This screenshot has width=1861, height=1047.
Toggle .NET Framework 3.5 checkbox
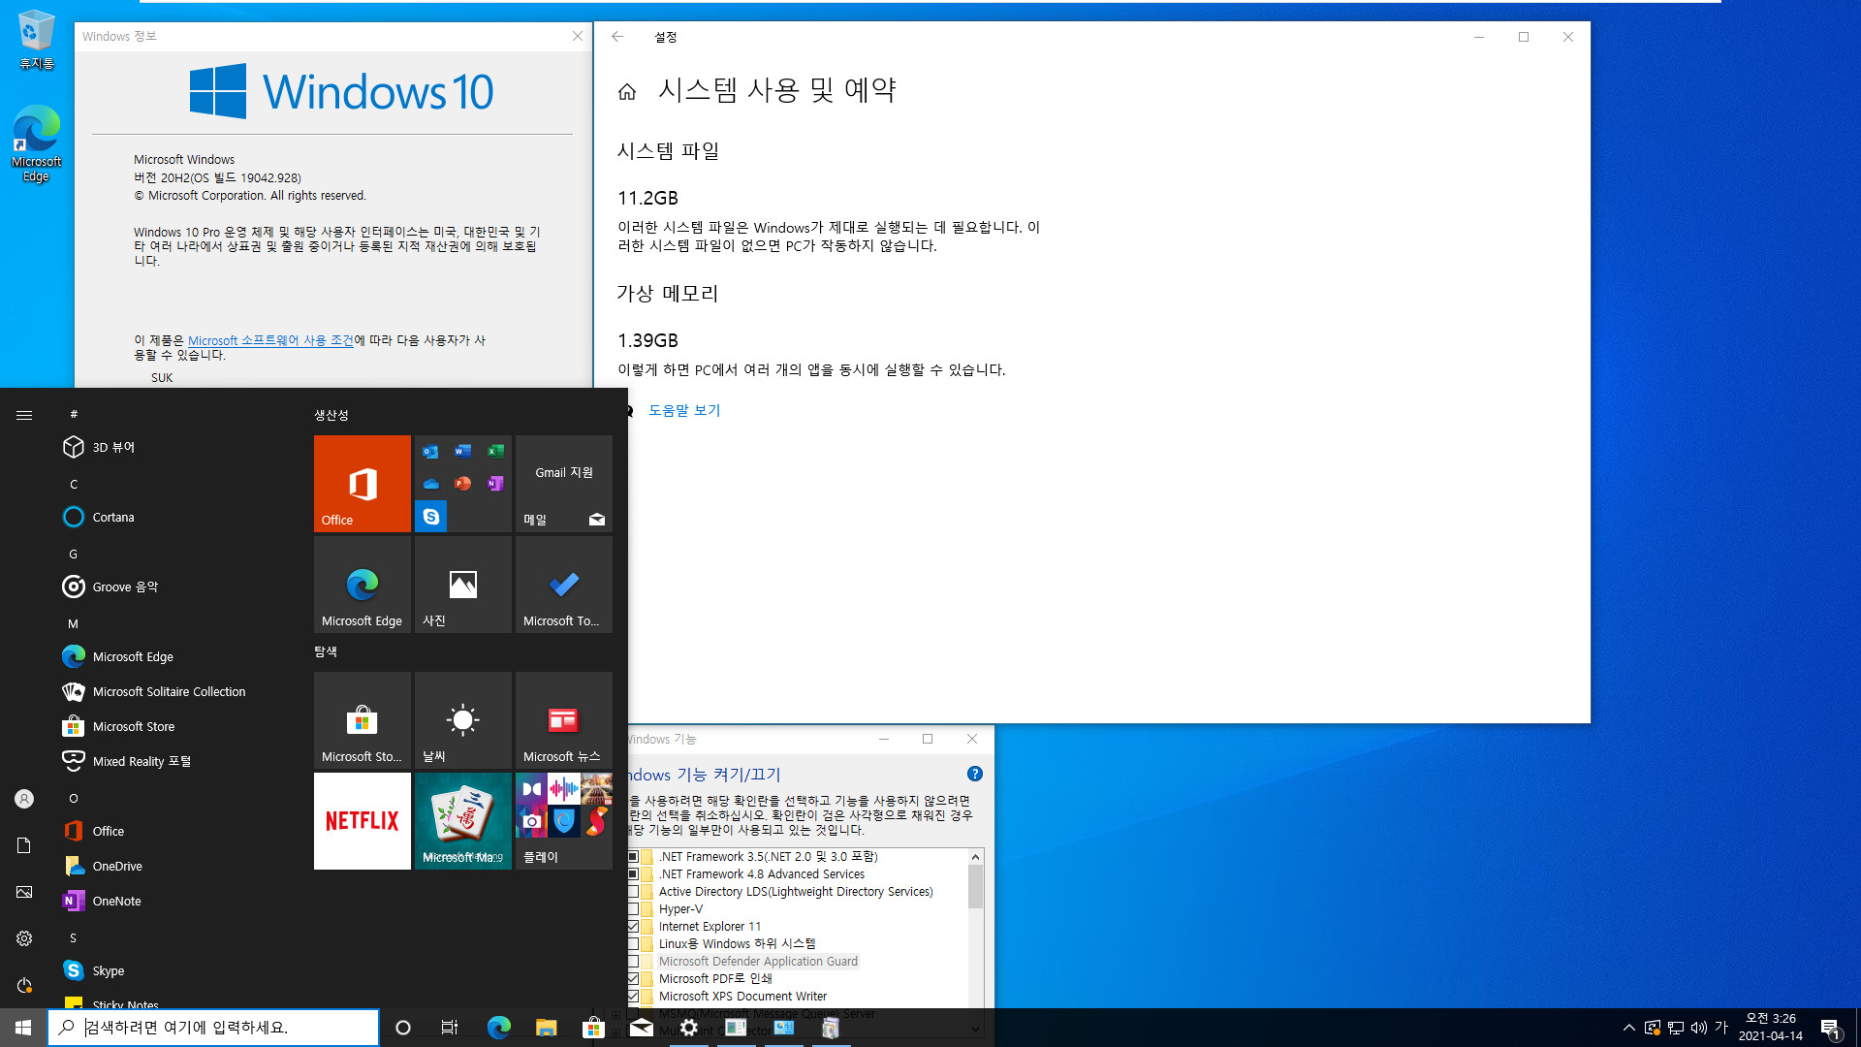tap(633, 857)
